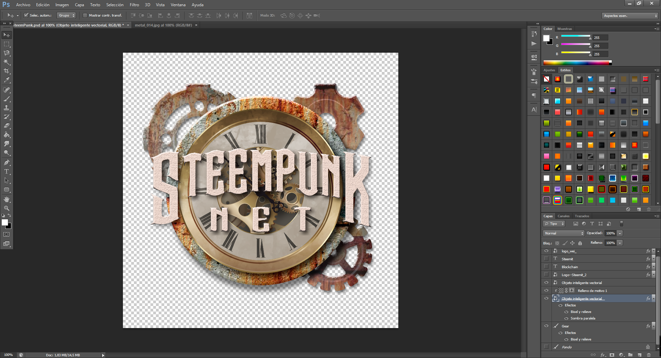This screenshot has width=661, height=358.
Task: Select the Eyedropper tool
Action: pyautogui.click(x=7, y=80)
